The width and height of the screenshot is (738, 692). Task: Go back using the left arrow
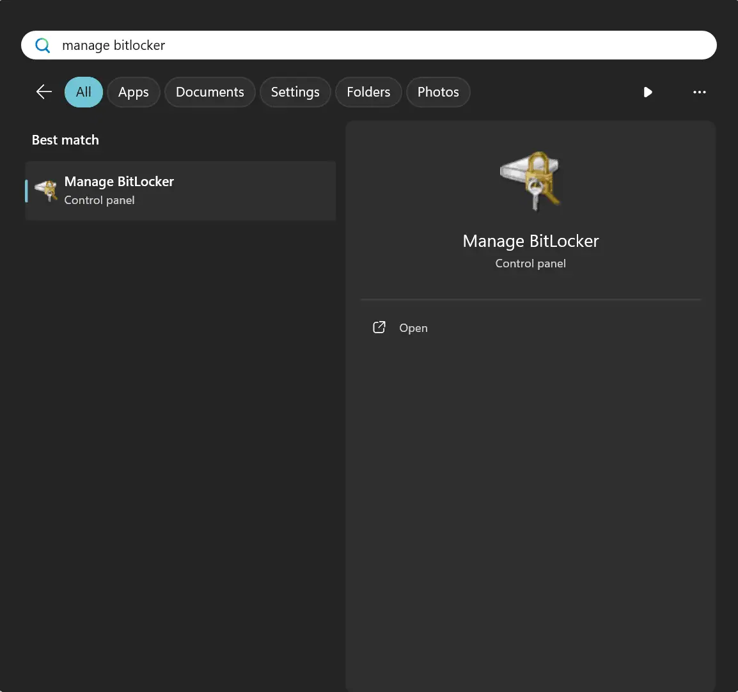pos(43,92)
